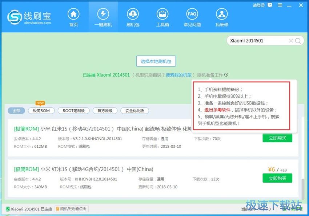The width and height of the screenshot is (309, 216).
Task: Click the 刷机准备工作 label
Action: click(210, 75)
